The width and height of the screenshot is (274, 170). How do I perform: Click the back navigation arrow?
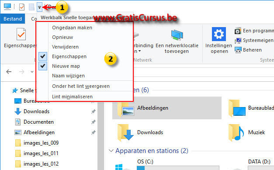[9, 72]
